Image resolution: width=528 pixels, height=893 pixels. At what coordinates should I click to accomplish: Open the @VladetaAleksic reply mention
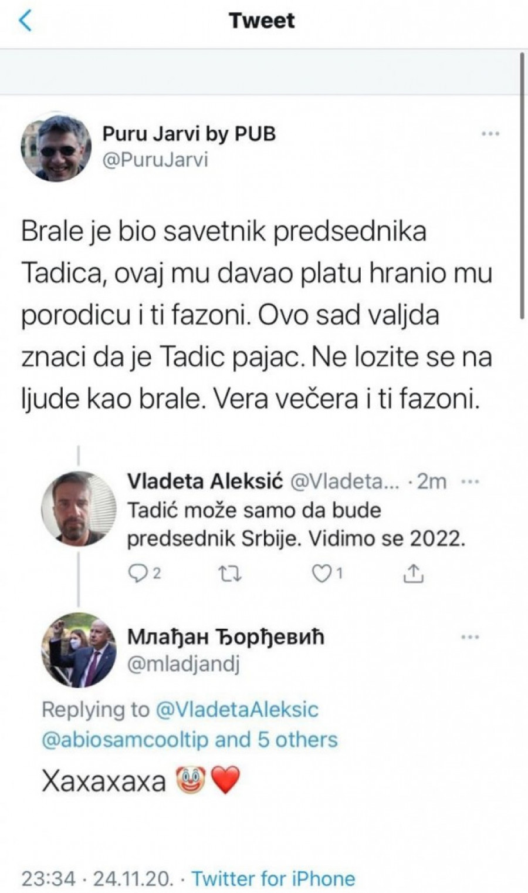[237, 709]
